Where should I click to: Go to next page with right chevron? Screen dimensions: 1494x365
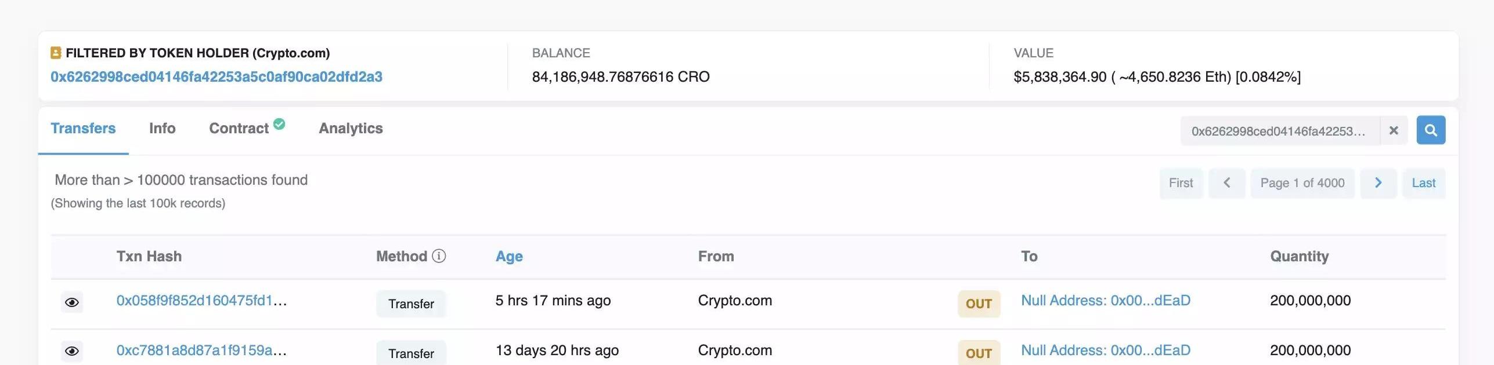pyautogui.click(x=1378, y=183)
